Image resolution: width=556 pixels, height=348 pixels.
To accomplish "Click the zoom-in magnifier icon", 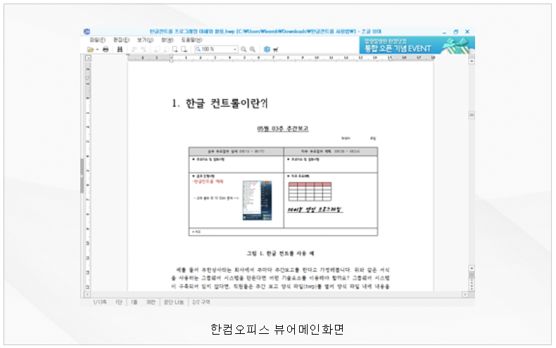I will click(253, 49).
